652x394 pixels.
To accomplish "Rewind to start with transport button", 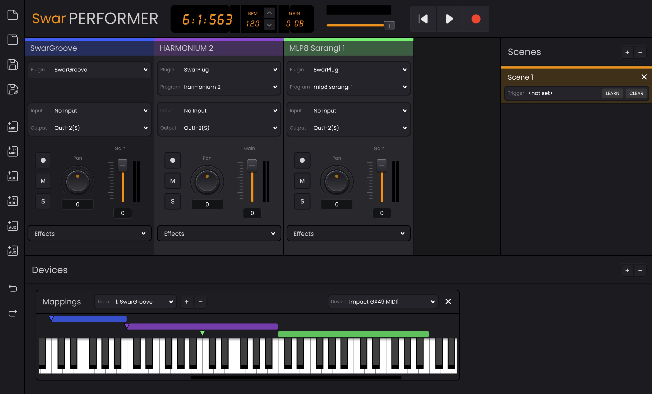I will (423, 19).
